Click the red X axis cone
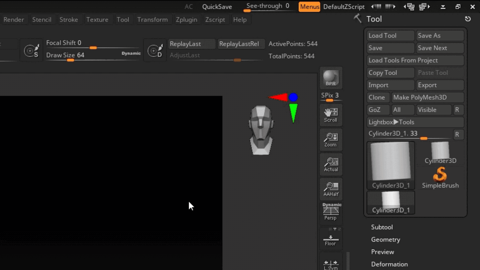The height and width of the screenshot is (270, 480). click(x=278, y=97)
